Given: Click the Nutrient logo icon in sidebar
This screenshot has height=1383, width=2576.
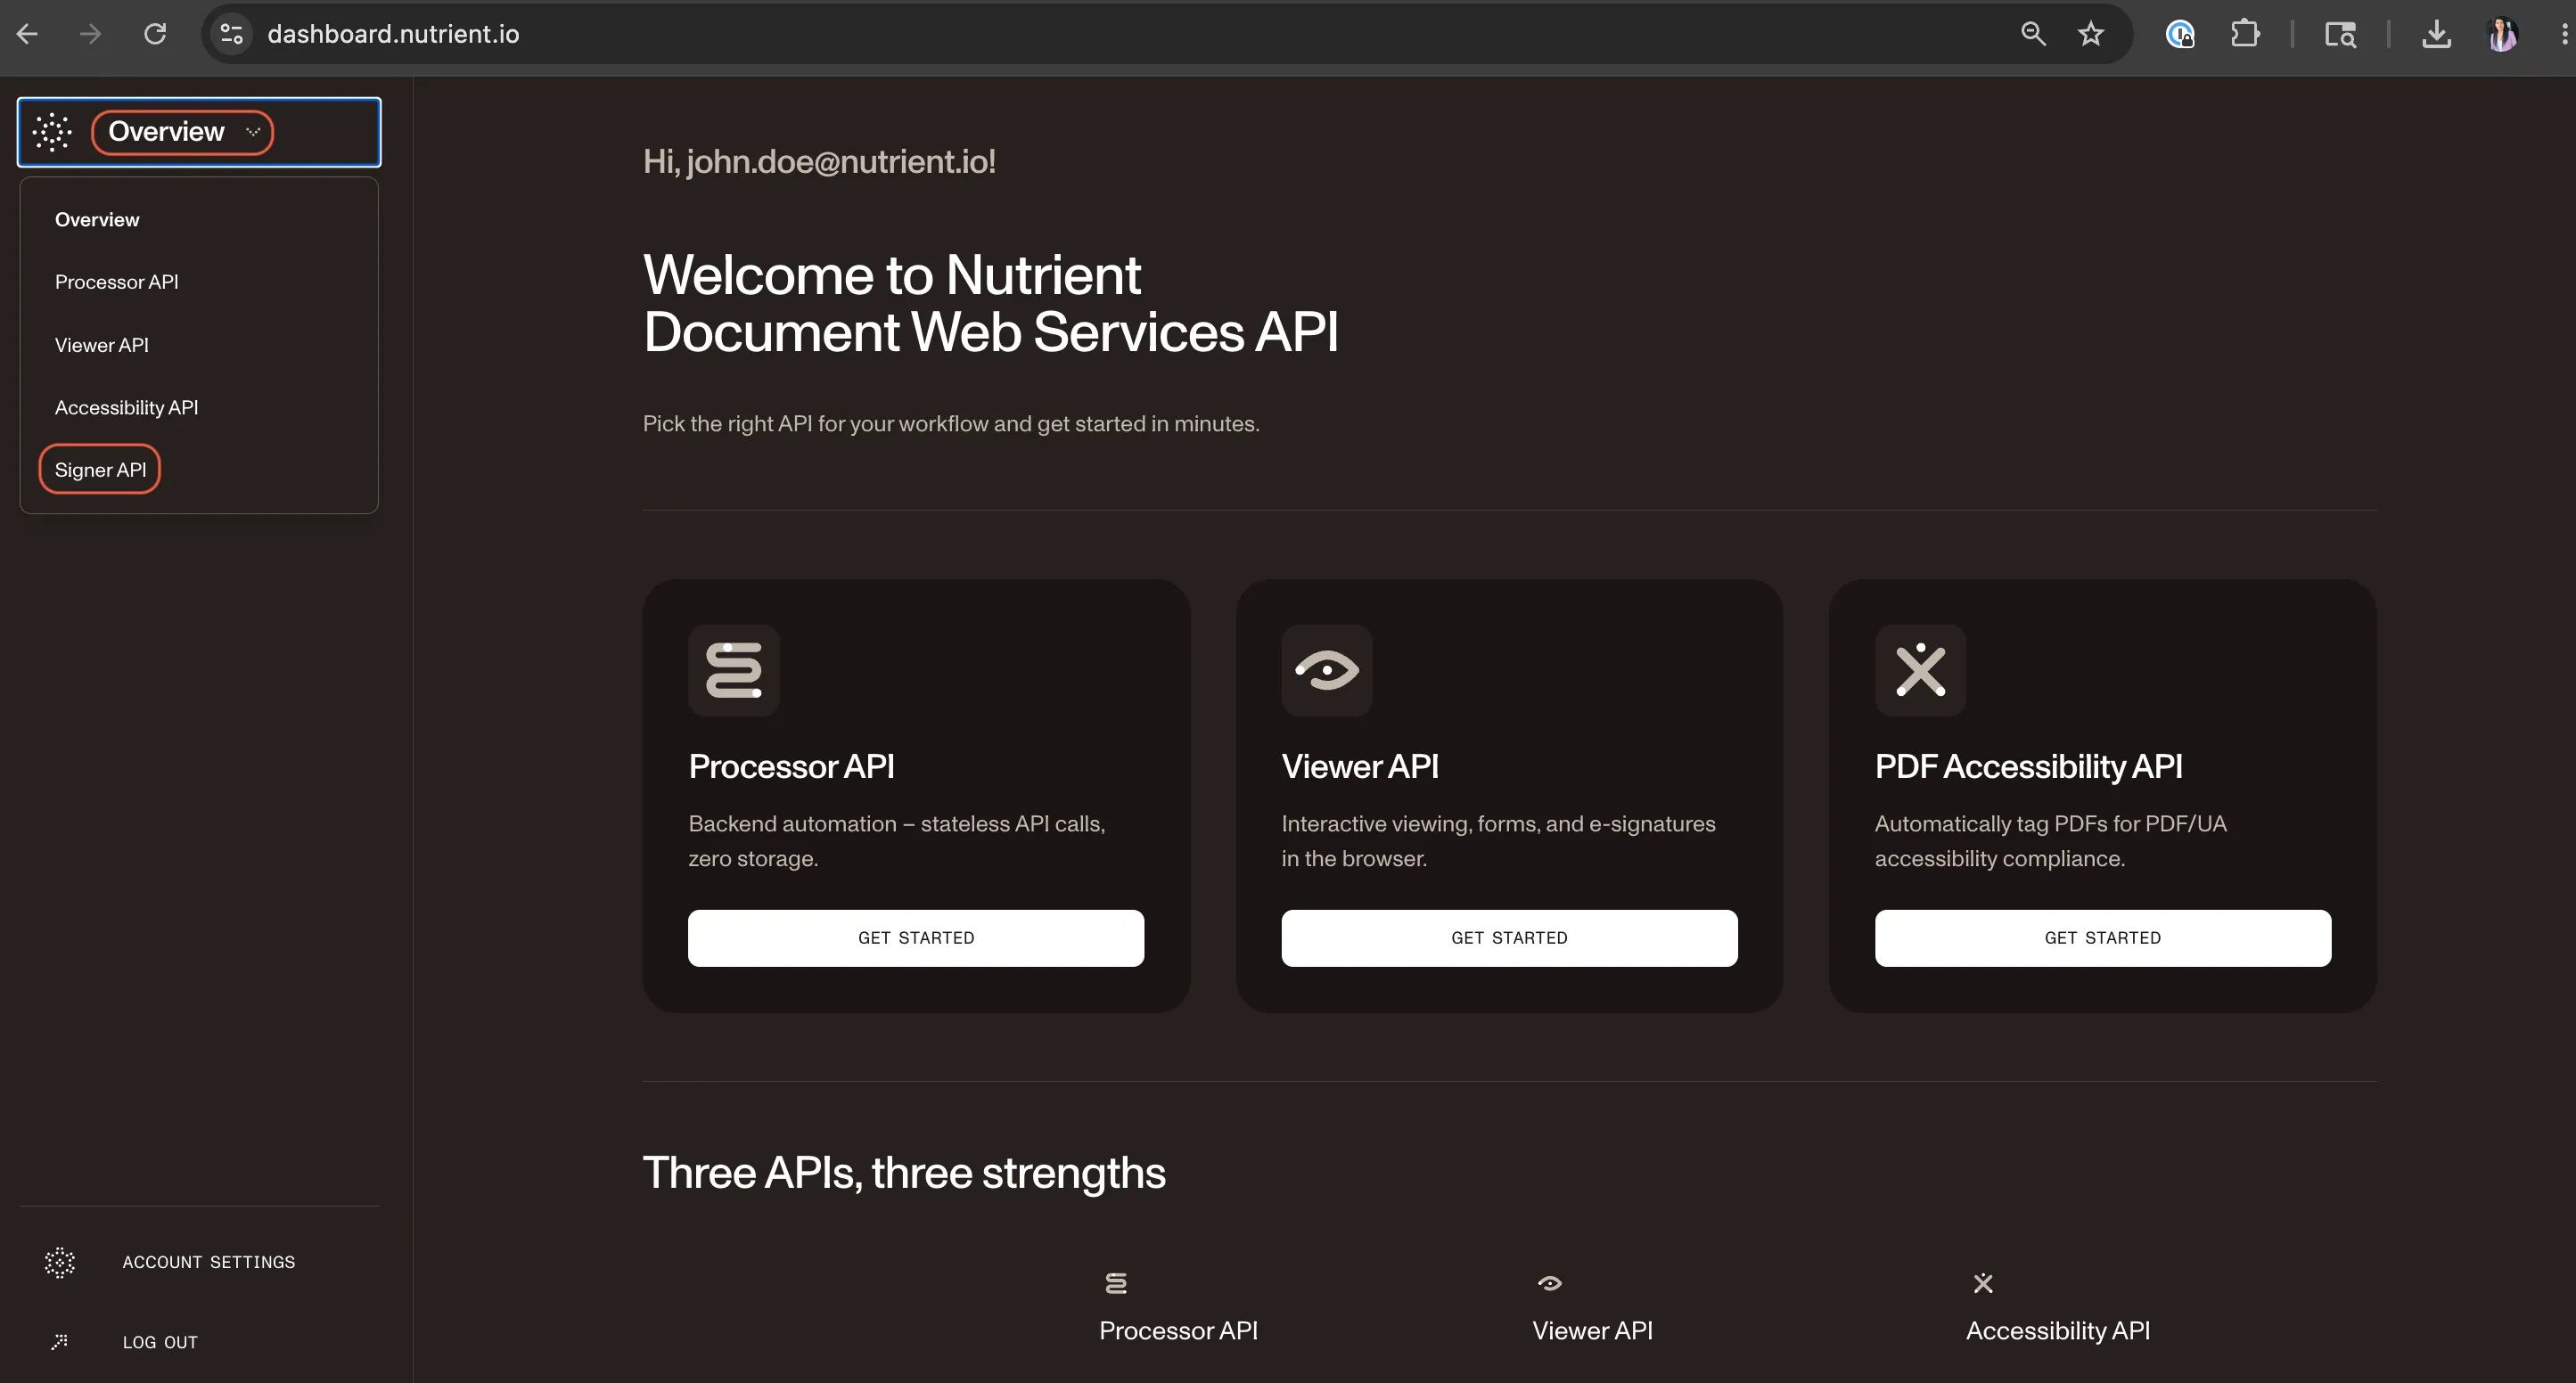Looking at the screenshot, I should pyautogui.click(x=52, y=132).
